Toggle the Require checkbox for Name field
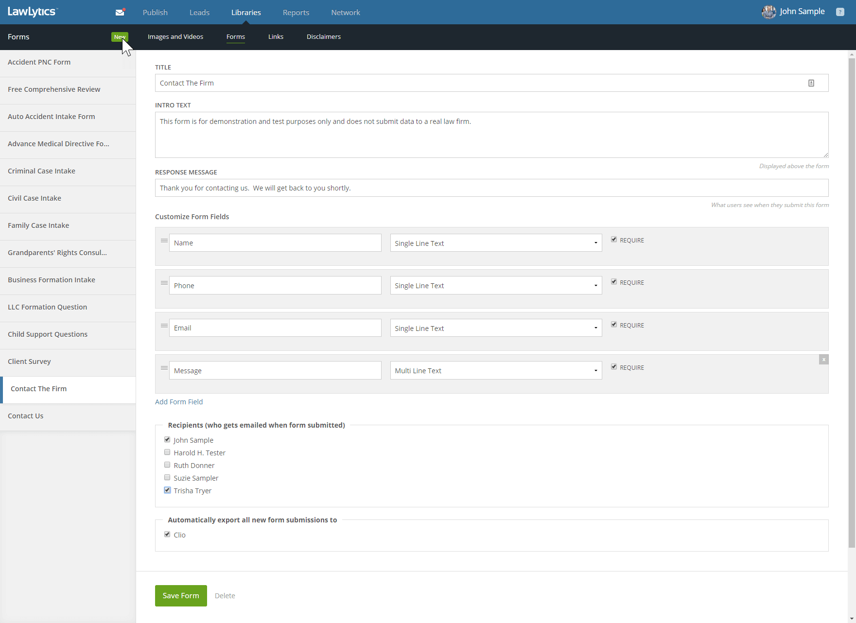This screenshot has height=623, width=856. 614,240
